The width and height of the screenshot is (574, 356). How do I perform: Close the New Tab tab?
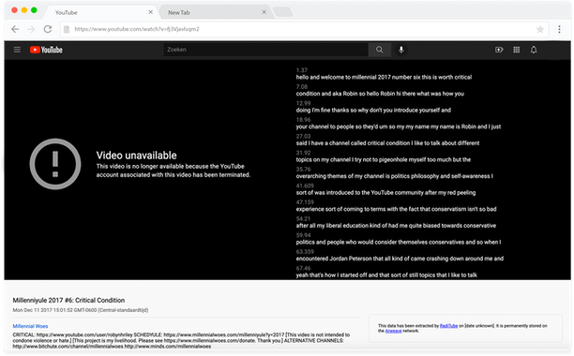coord(264,12)
